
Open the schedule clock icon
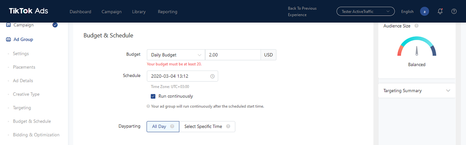(212, 76)
